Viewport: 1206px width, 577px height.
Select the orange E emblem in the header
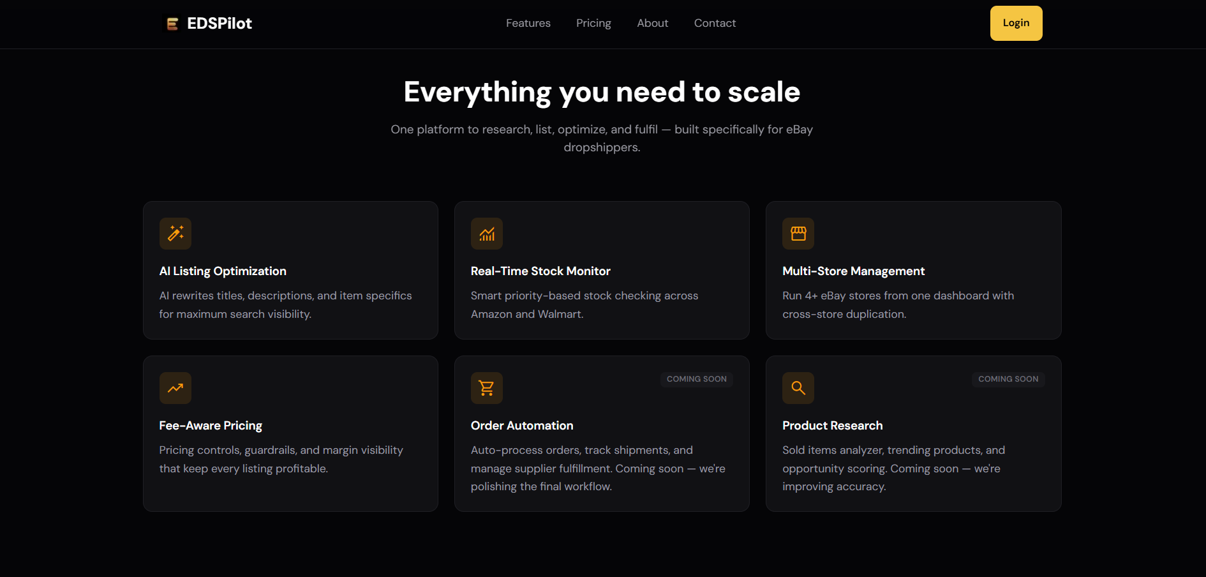tap(171, 23)
